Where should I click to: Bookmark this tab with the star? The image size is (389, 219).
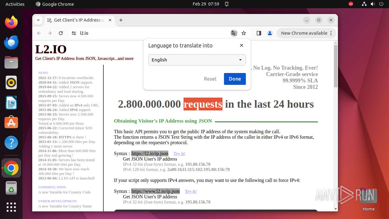point(244,33)
